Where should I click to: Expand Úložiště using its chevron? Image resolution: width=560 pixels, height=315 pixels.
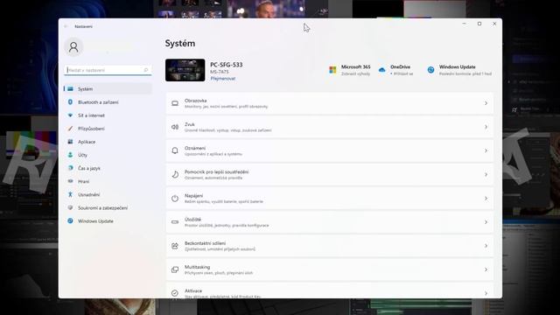486,222
